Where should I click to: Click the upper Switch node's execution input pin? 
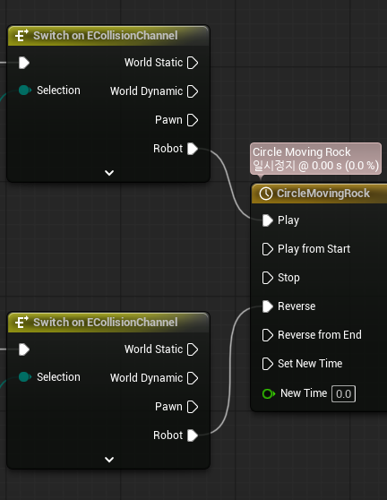click(x=24, y=63)
